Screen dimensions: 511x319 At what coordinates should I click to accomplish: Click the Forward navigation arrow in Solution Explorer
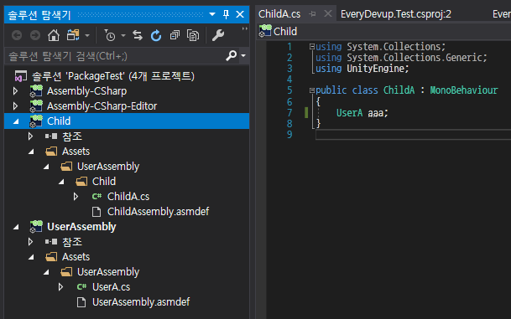tap(35, 35)
